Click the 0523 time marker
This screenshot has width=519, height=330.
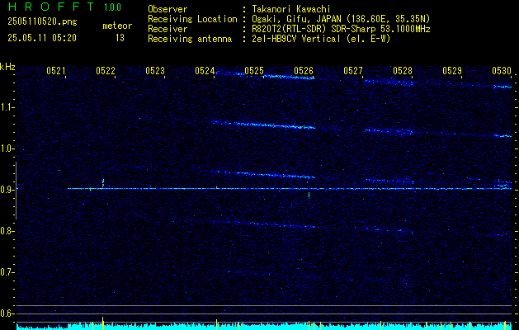(x=155, y=70)
